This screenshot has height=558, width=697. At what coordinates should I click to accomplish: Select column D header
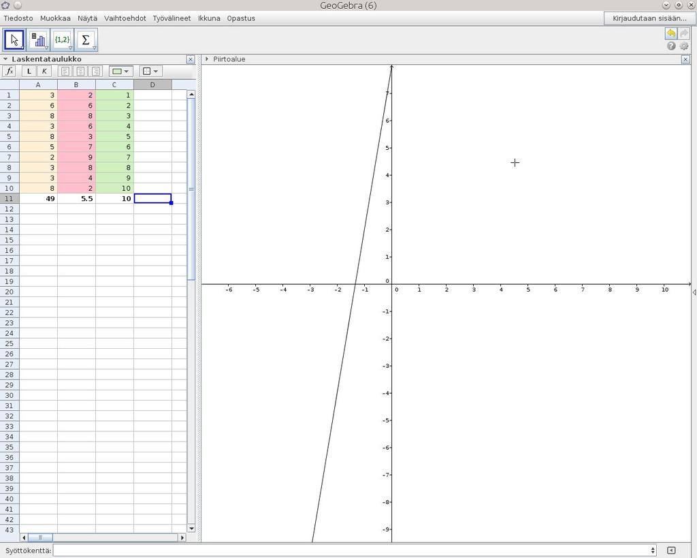pyautogui.click(x=152, y=84)
